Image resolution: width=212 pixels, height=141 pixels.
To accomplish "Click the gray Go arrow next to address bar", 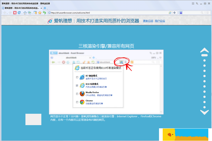I will [x=174, y=13].
